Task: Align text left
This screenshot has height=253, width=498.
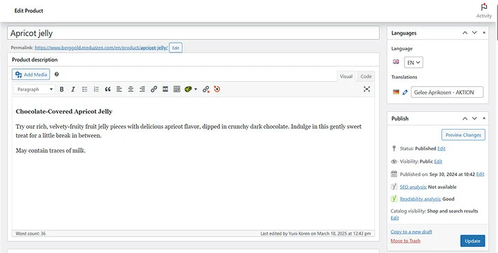Action: 119,90
